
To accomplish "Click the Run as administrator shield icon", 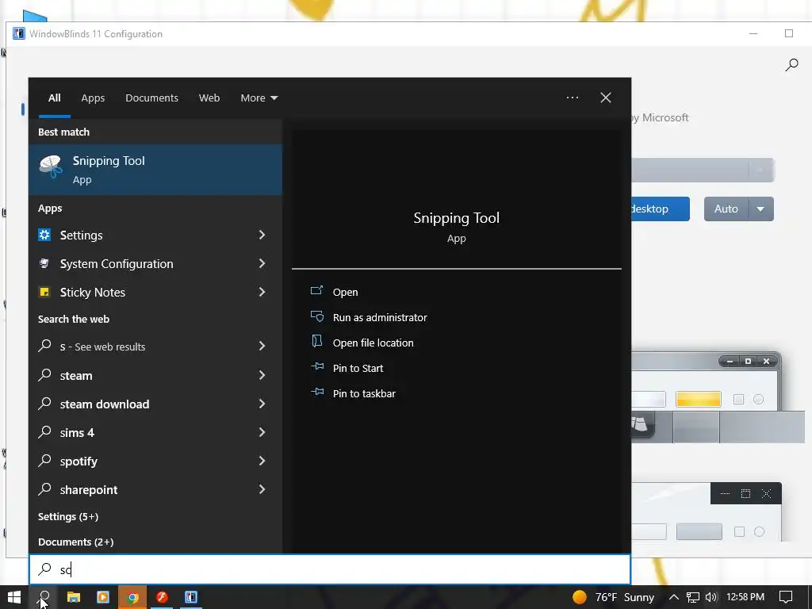I will pyautogui.click(x=316, y=316).
